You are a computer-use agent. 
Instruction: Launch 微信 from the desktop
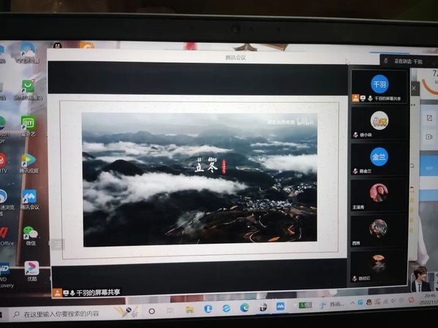point(30,234)
